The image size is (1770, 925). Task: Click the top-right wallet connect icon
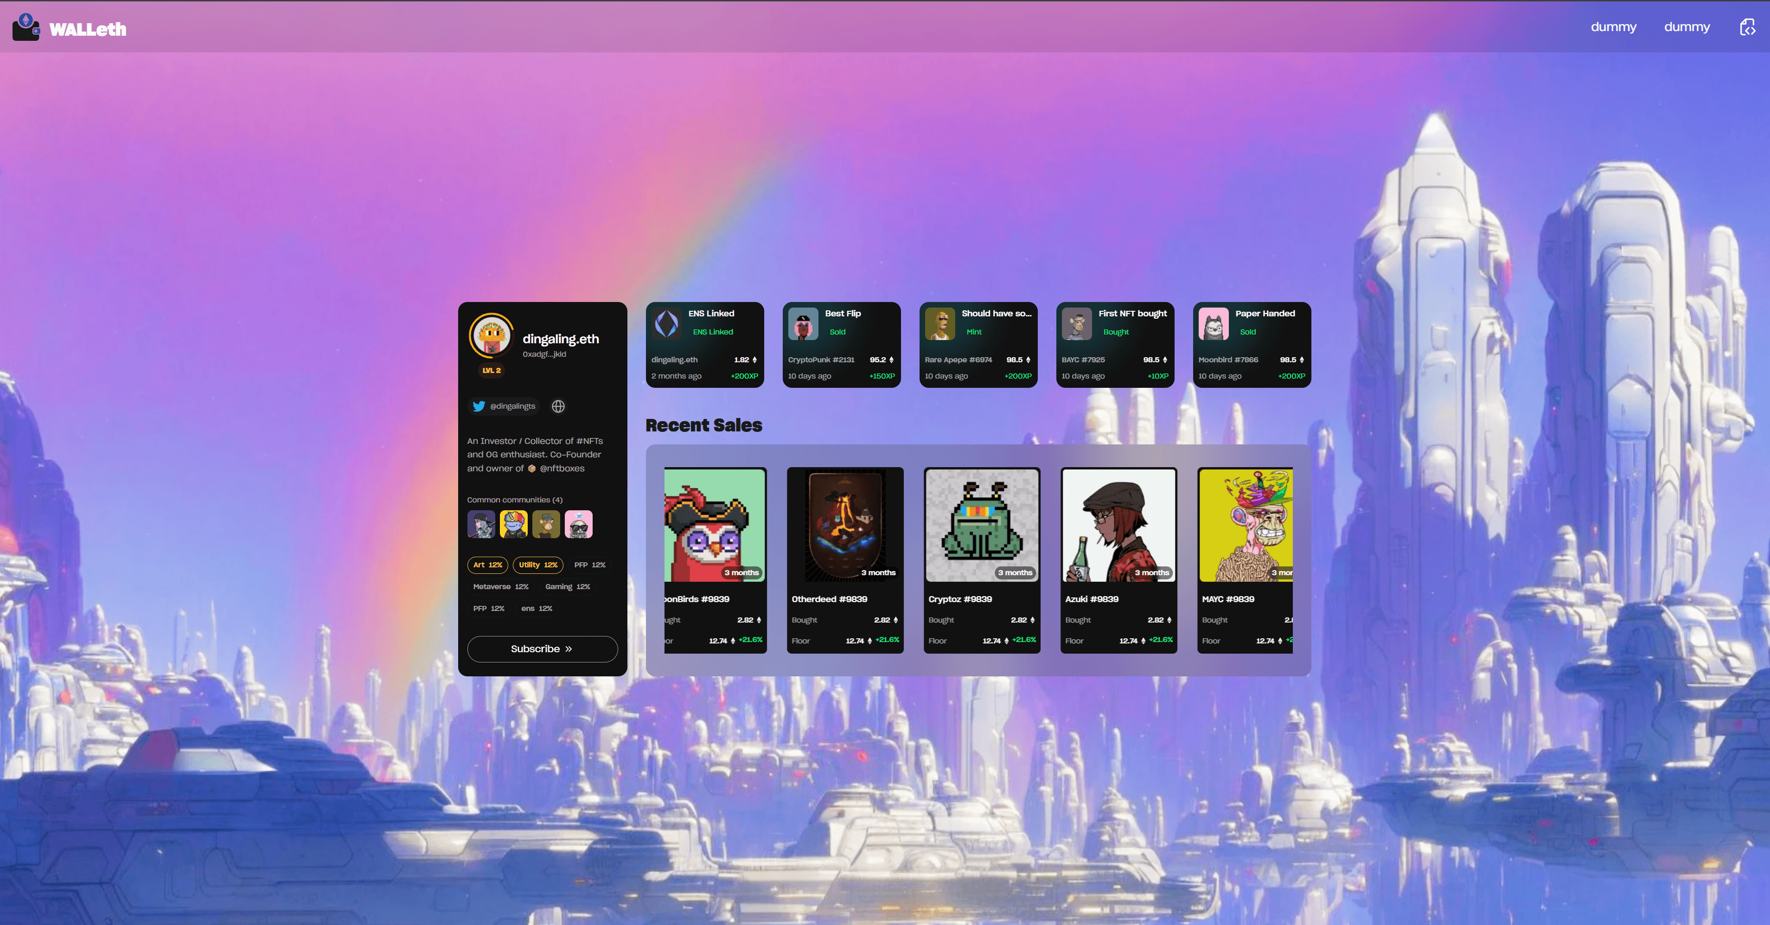(x=1747, y=27)
